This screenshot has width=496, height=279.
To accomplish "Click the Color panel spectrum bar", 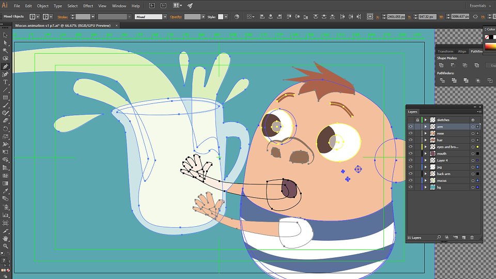I will point(490,47).
